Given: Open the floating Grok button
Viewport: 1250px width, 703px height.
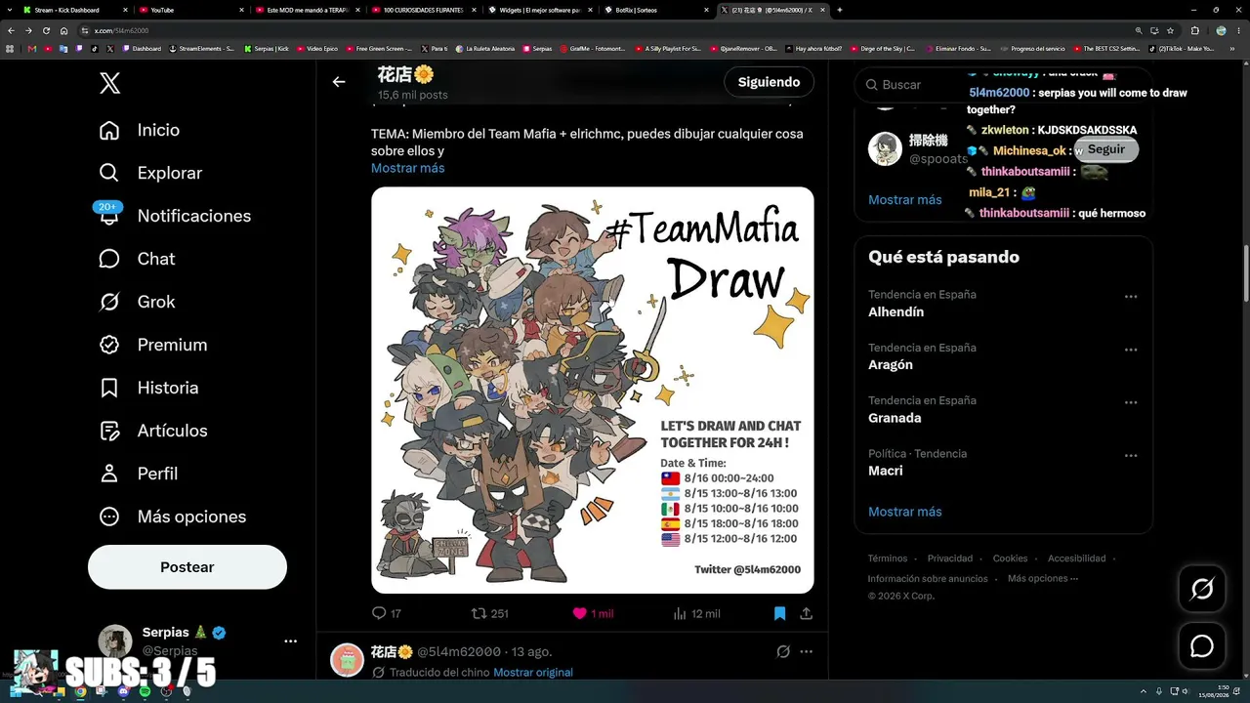Looking at the screenshot, I should 1202,589.
